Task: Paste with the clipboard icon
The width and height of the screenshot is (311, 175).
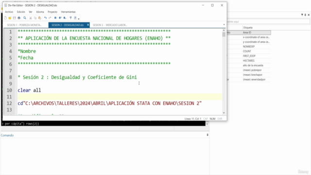Action: click(40, 18)
